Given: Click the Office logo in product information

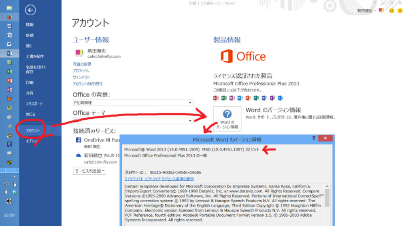Looking at the screenshot, I should [243, 56].
